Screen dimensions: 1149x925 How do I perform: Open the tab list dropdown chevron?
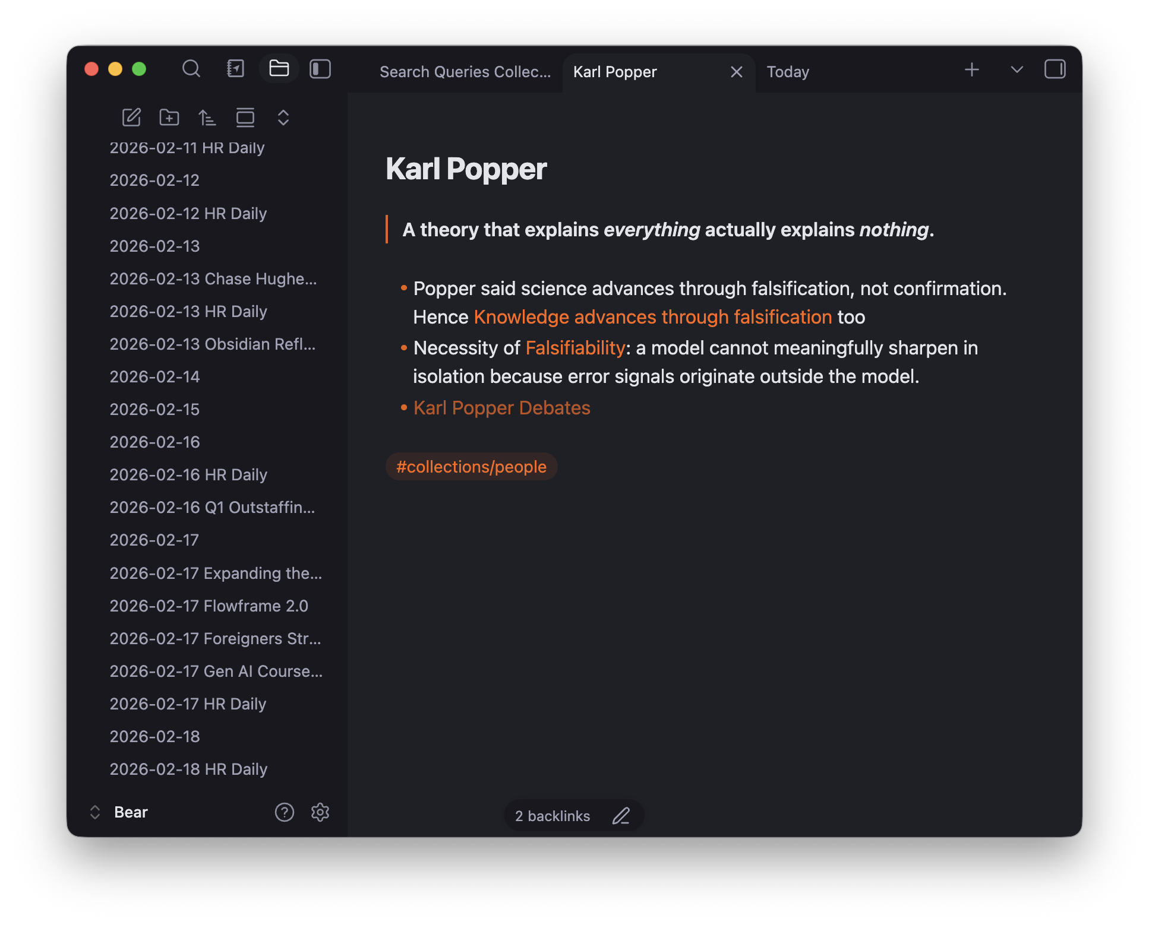[x=1017, y=70]
